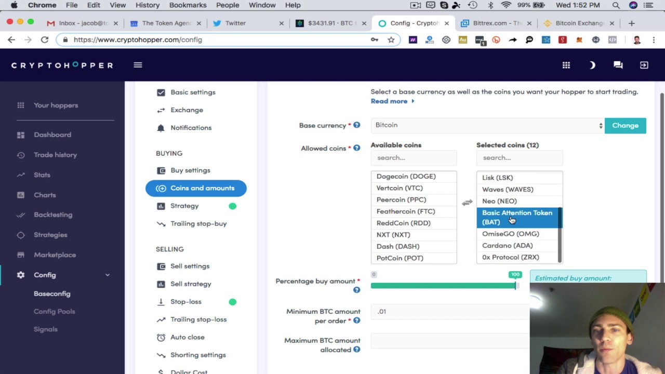The height and width of the screenshot is (374, 665).
Task: Select Lisk (LSK) in selected coins
Action: tap(517, 178)
